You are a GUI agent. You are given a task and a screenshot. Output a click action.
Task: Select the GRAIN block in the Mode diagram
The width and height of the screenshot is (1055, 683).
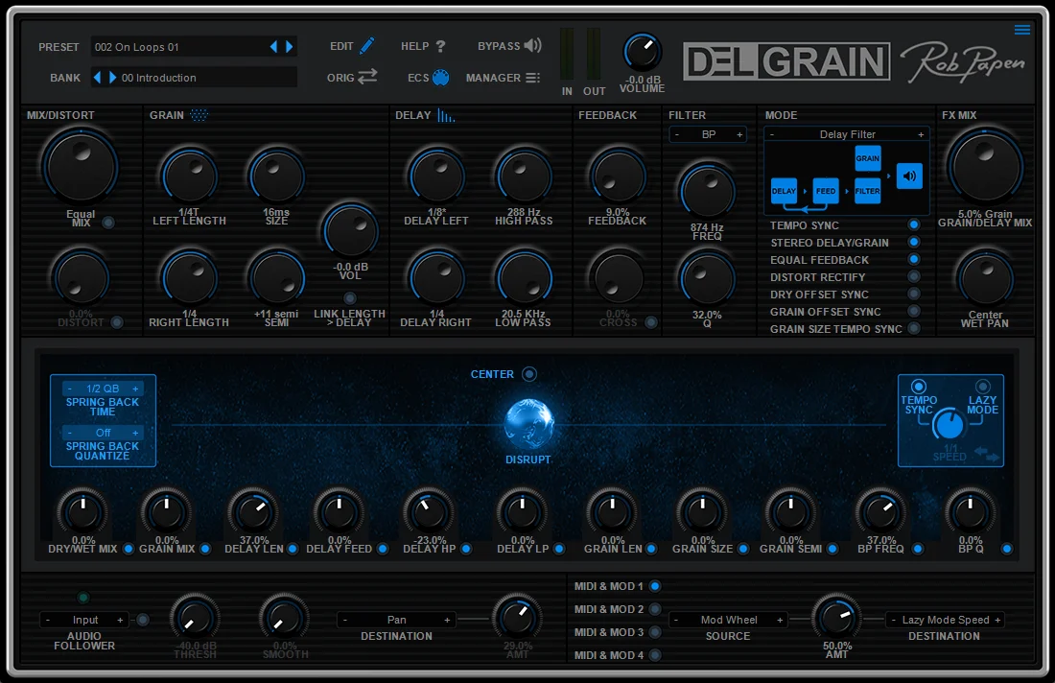click(868, 160)
